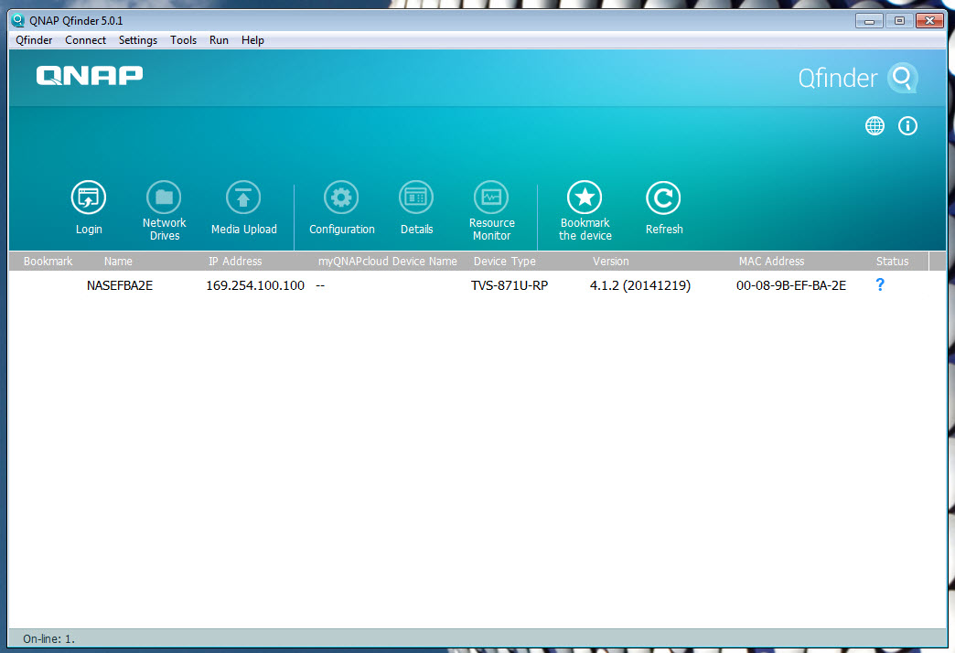955x653 pixels.
Task: Click the question mark status icon
Action: (880, 284)
